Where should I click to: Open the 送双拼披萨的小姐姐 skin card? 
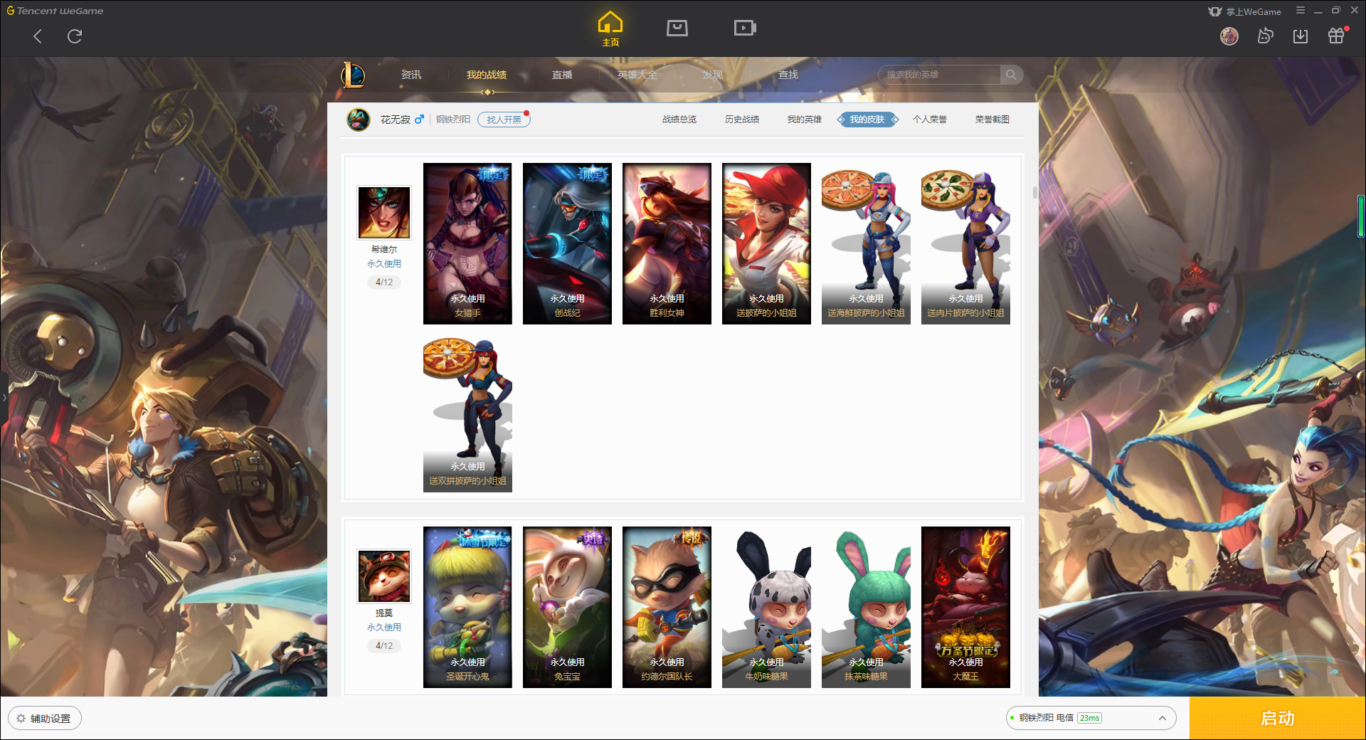[x=467, y=411]
